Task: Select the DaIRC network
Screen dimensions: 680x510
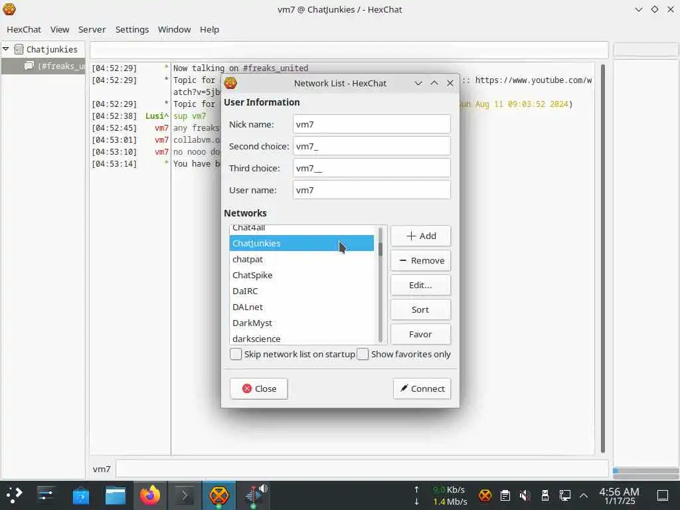Action: point(301,291)
